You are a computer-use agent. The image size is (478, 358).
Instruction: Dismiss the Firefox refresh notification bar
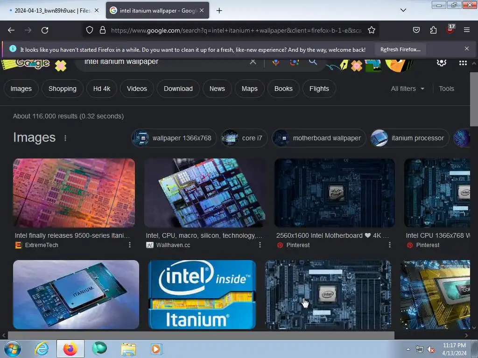(467, 48)
